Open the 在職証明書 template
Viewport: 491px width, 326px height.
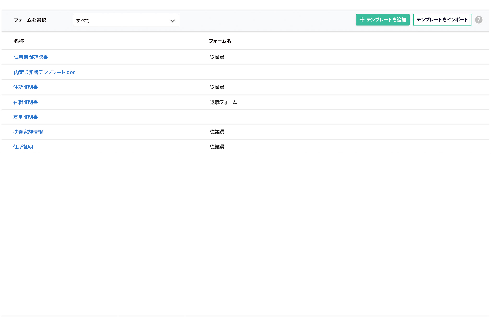(x=25, y=102)
